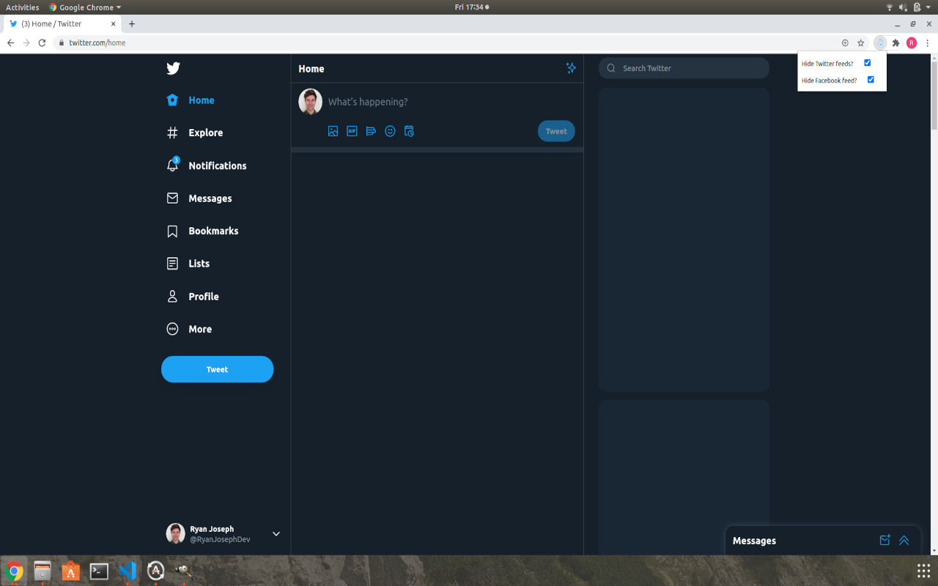Screen dimensions: 938x586
Task: Click the compose-box Tweet button
Action: click(556, 131)
